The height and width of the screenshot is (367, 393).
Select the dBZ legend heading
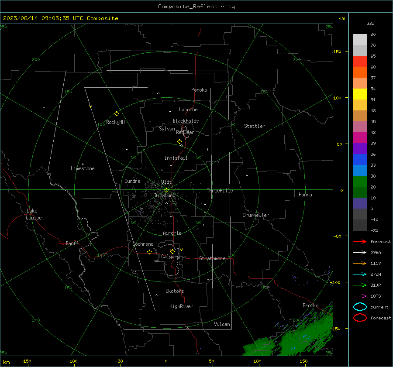[370, 23]
